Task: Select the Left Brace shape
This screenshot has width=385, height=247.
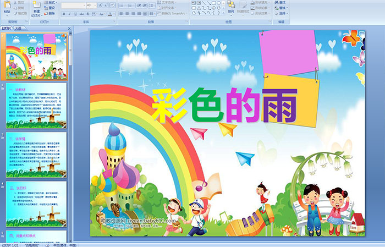Action: coord(213,13)
